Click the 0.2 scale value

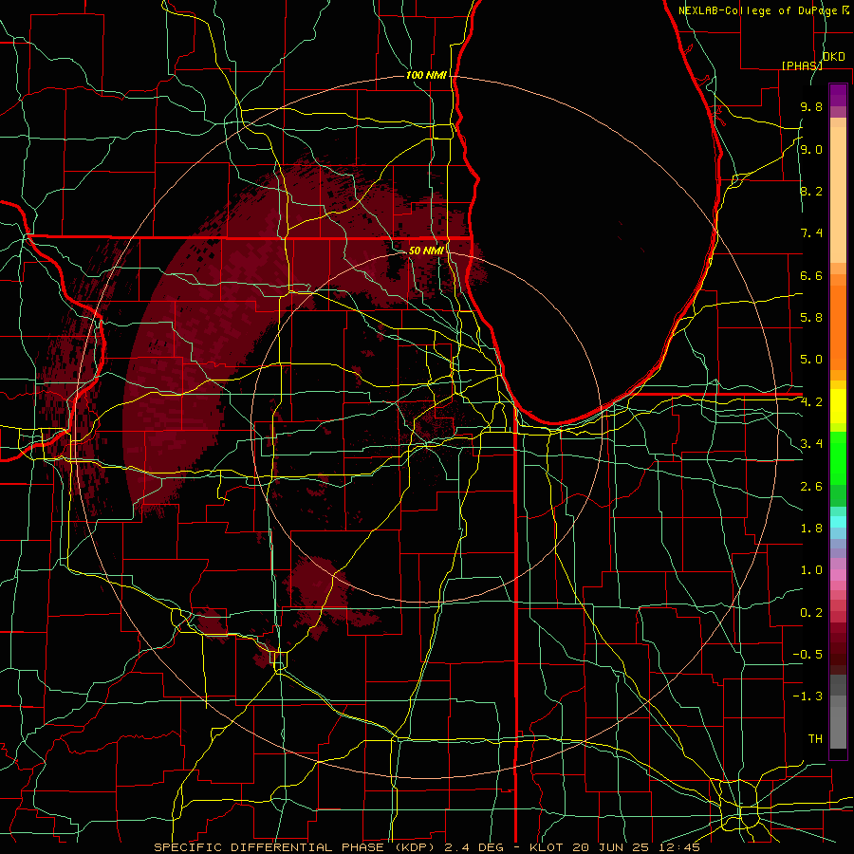pos(811,613)
